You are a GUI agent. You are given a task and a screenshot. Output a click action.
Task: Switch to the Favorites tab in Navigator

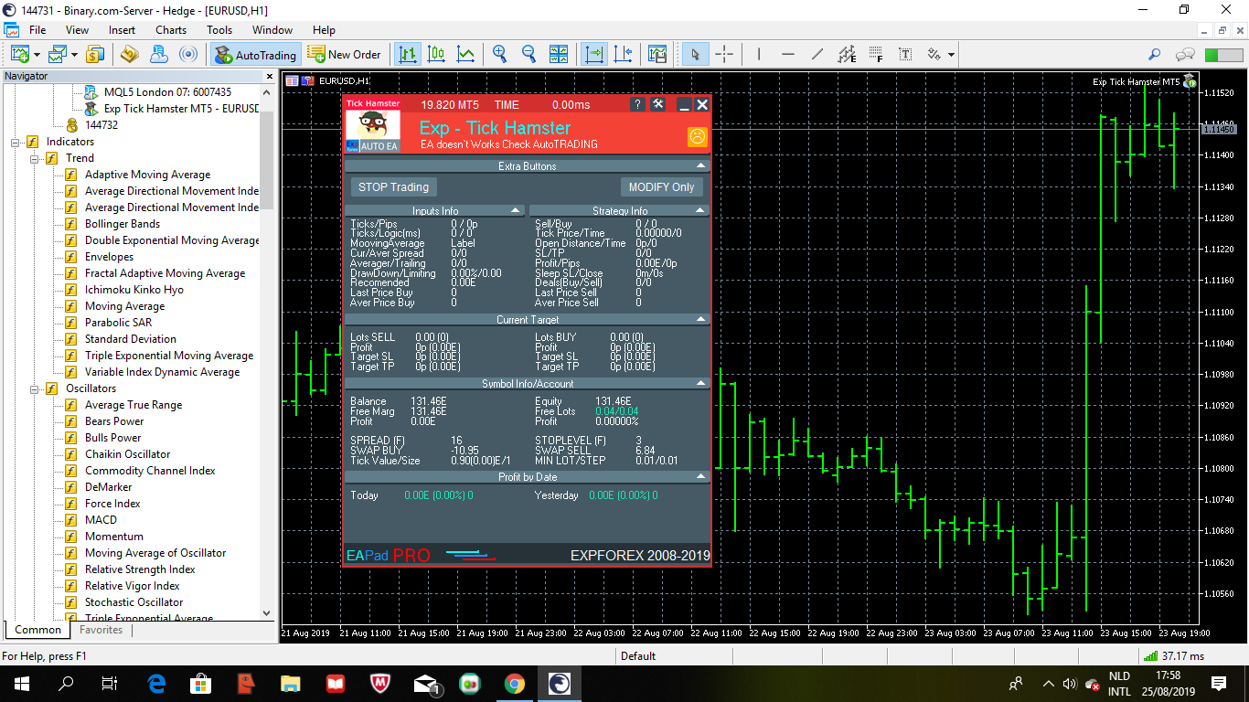tap(101, 630)
